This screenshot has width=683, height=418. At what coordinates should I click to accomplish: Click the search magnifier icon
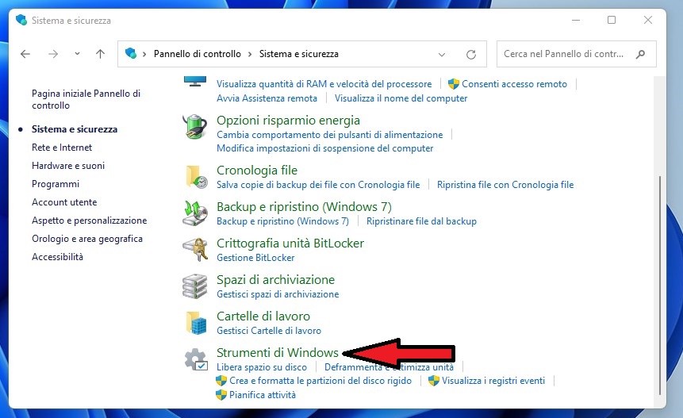640,54
